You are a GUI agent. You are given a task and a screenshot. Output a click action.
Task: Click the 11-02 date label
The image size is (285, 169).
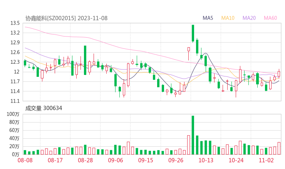point(266,160)
